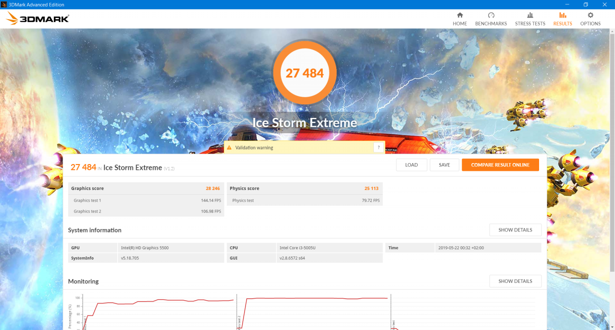
Task: Click the Validation warning banner text
Action: click(x=254, y=148)
